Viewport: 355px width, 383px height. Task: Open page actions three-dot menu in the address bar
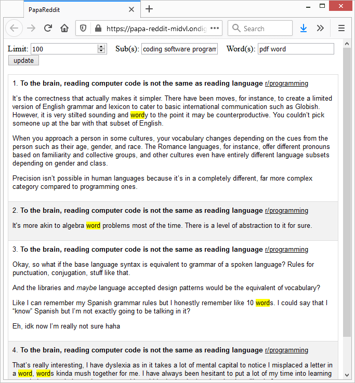point(215,28)
